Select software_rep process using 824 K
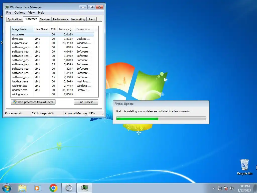 click(52, 69)
